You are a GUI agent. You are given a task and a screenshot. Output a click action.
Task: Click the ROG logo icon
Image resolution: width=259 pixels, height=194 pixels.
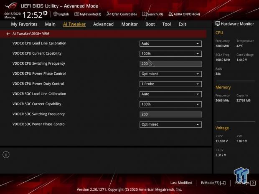11,5
